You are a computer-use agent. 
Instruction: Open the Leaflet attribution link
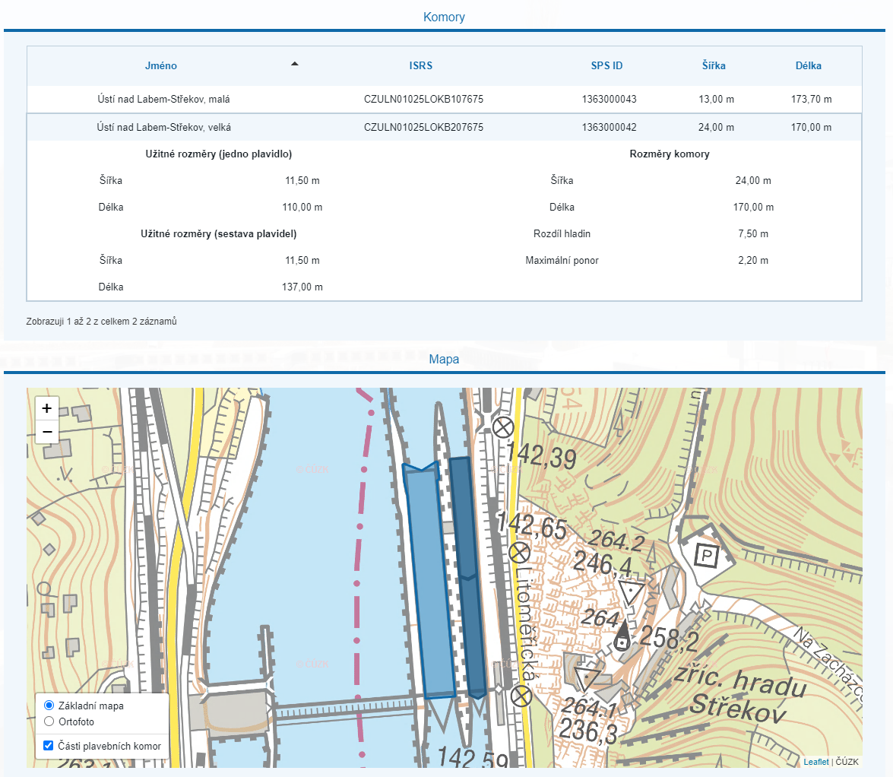tap(816, 761)
